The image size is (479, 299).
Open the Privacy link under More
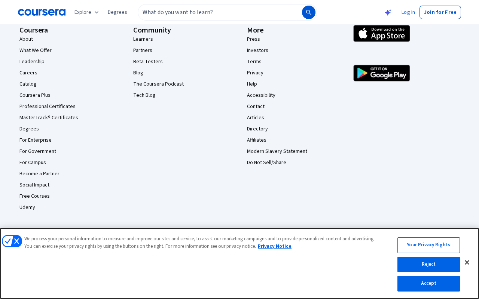pyautogui.click(x=255, y=73)
